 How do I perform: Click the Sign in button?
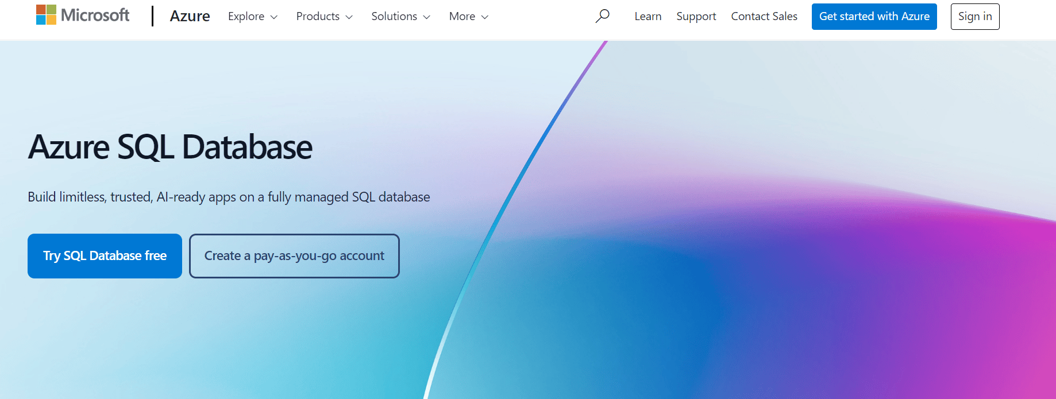pos(975,17)
